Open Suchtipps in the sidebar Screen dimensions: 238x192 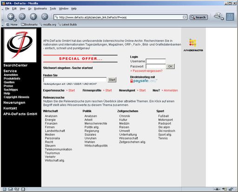tap(11, 90)
